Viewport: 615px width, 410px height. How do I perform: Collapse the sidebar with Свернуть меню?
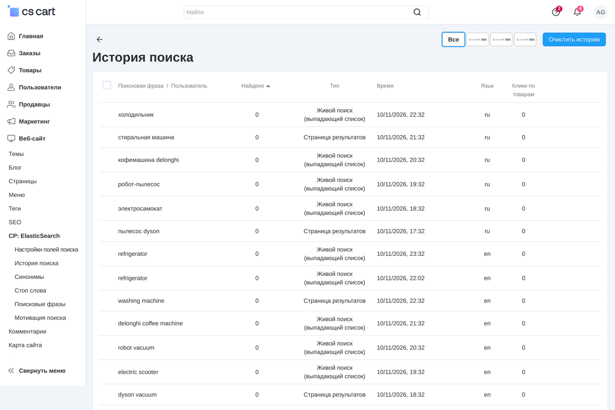point(37,371)
